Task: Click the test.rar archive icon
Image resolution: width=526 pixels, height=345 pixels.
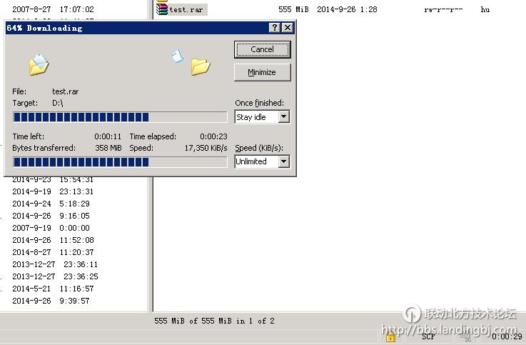Action: coord(163,9)
